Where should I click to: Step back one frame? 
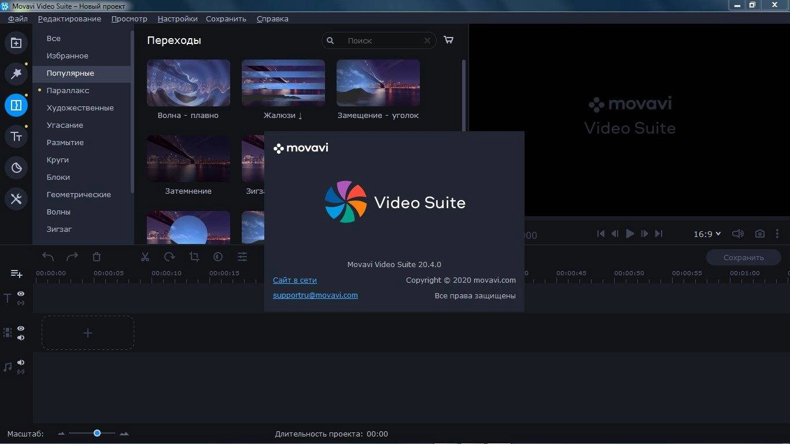click(615, 234)
